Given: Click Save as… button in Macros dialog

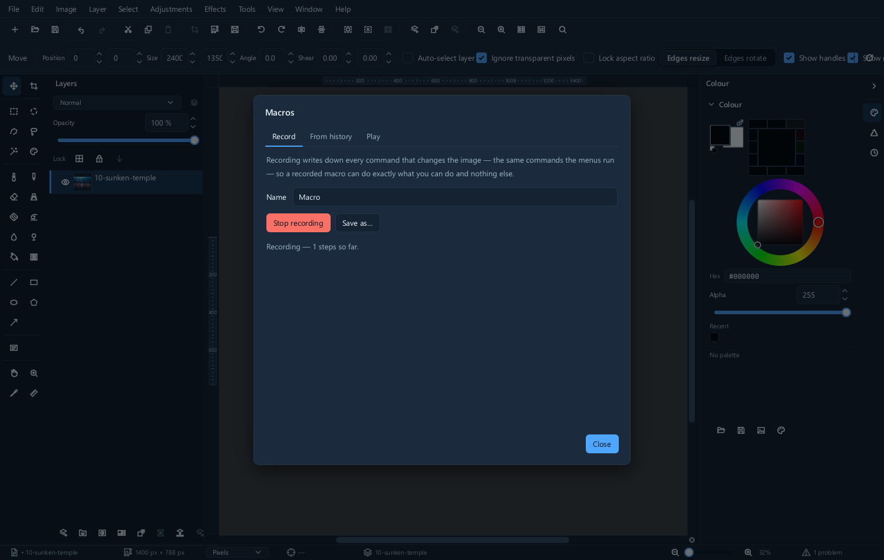Looking at the screenshot, I should pos(357,223).
